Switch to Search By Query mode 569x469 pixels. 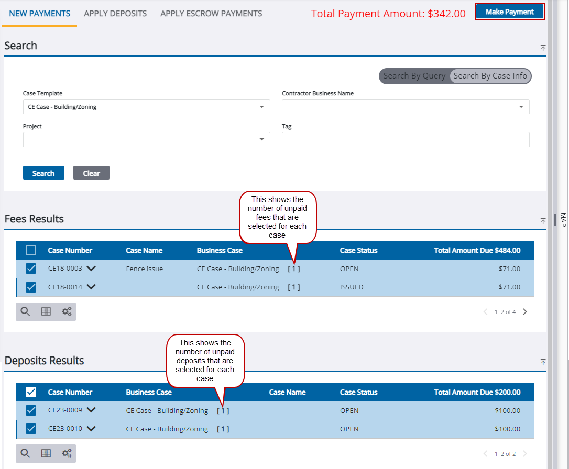click(x=414, y=76)
